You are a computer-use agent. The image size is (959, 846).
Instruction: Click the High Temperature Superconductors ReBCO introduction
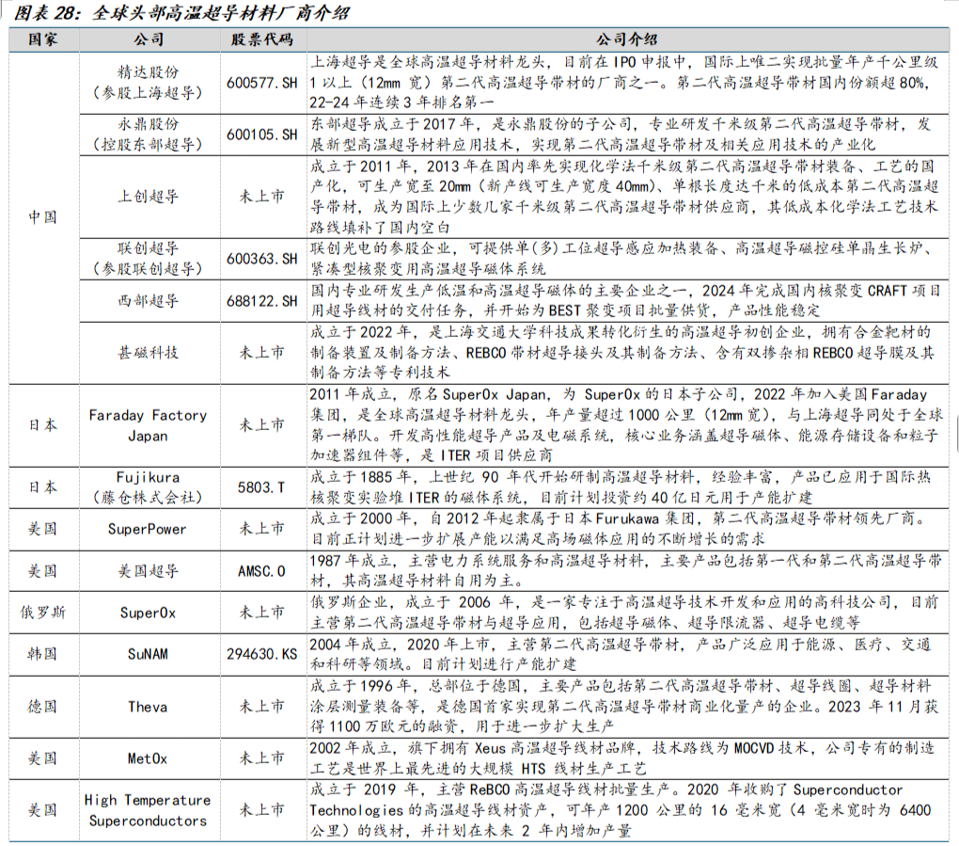[x=621, y=810]
